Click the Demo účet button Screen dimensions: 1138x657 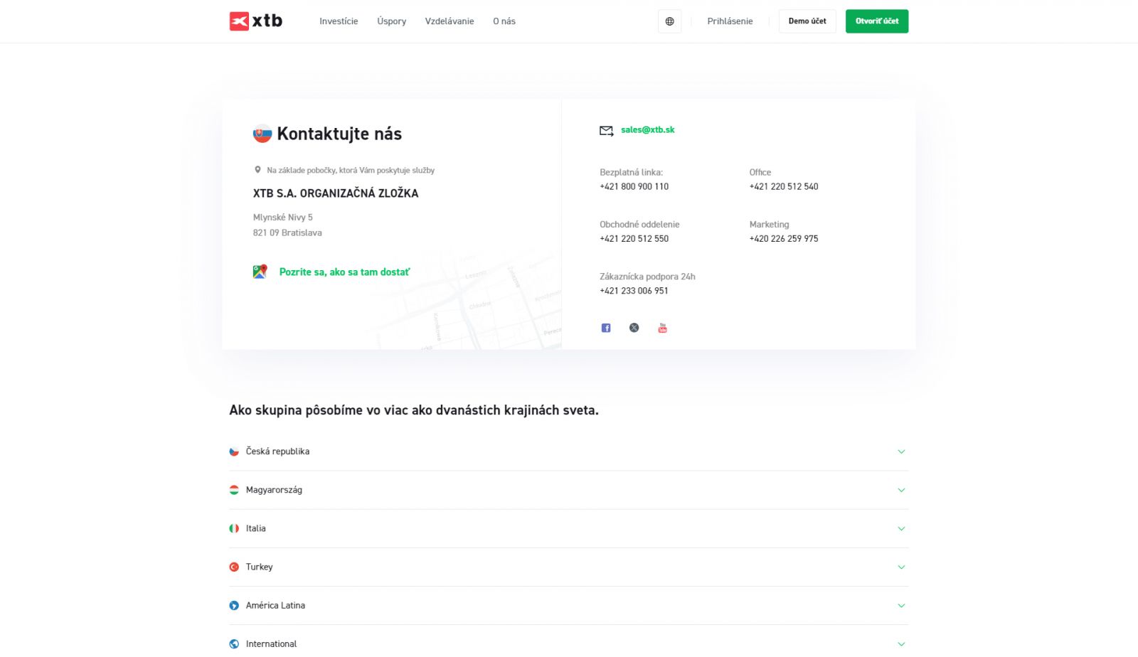coord(807,21)
